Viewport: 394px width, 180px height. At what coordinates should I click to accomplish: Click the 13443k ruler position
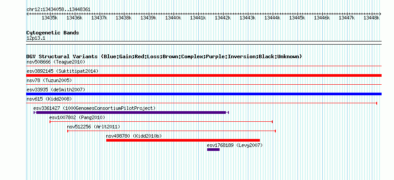coord(247,18)
